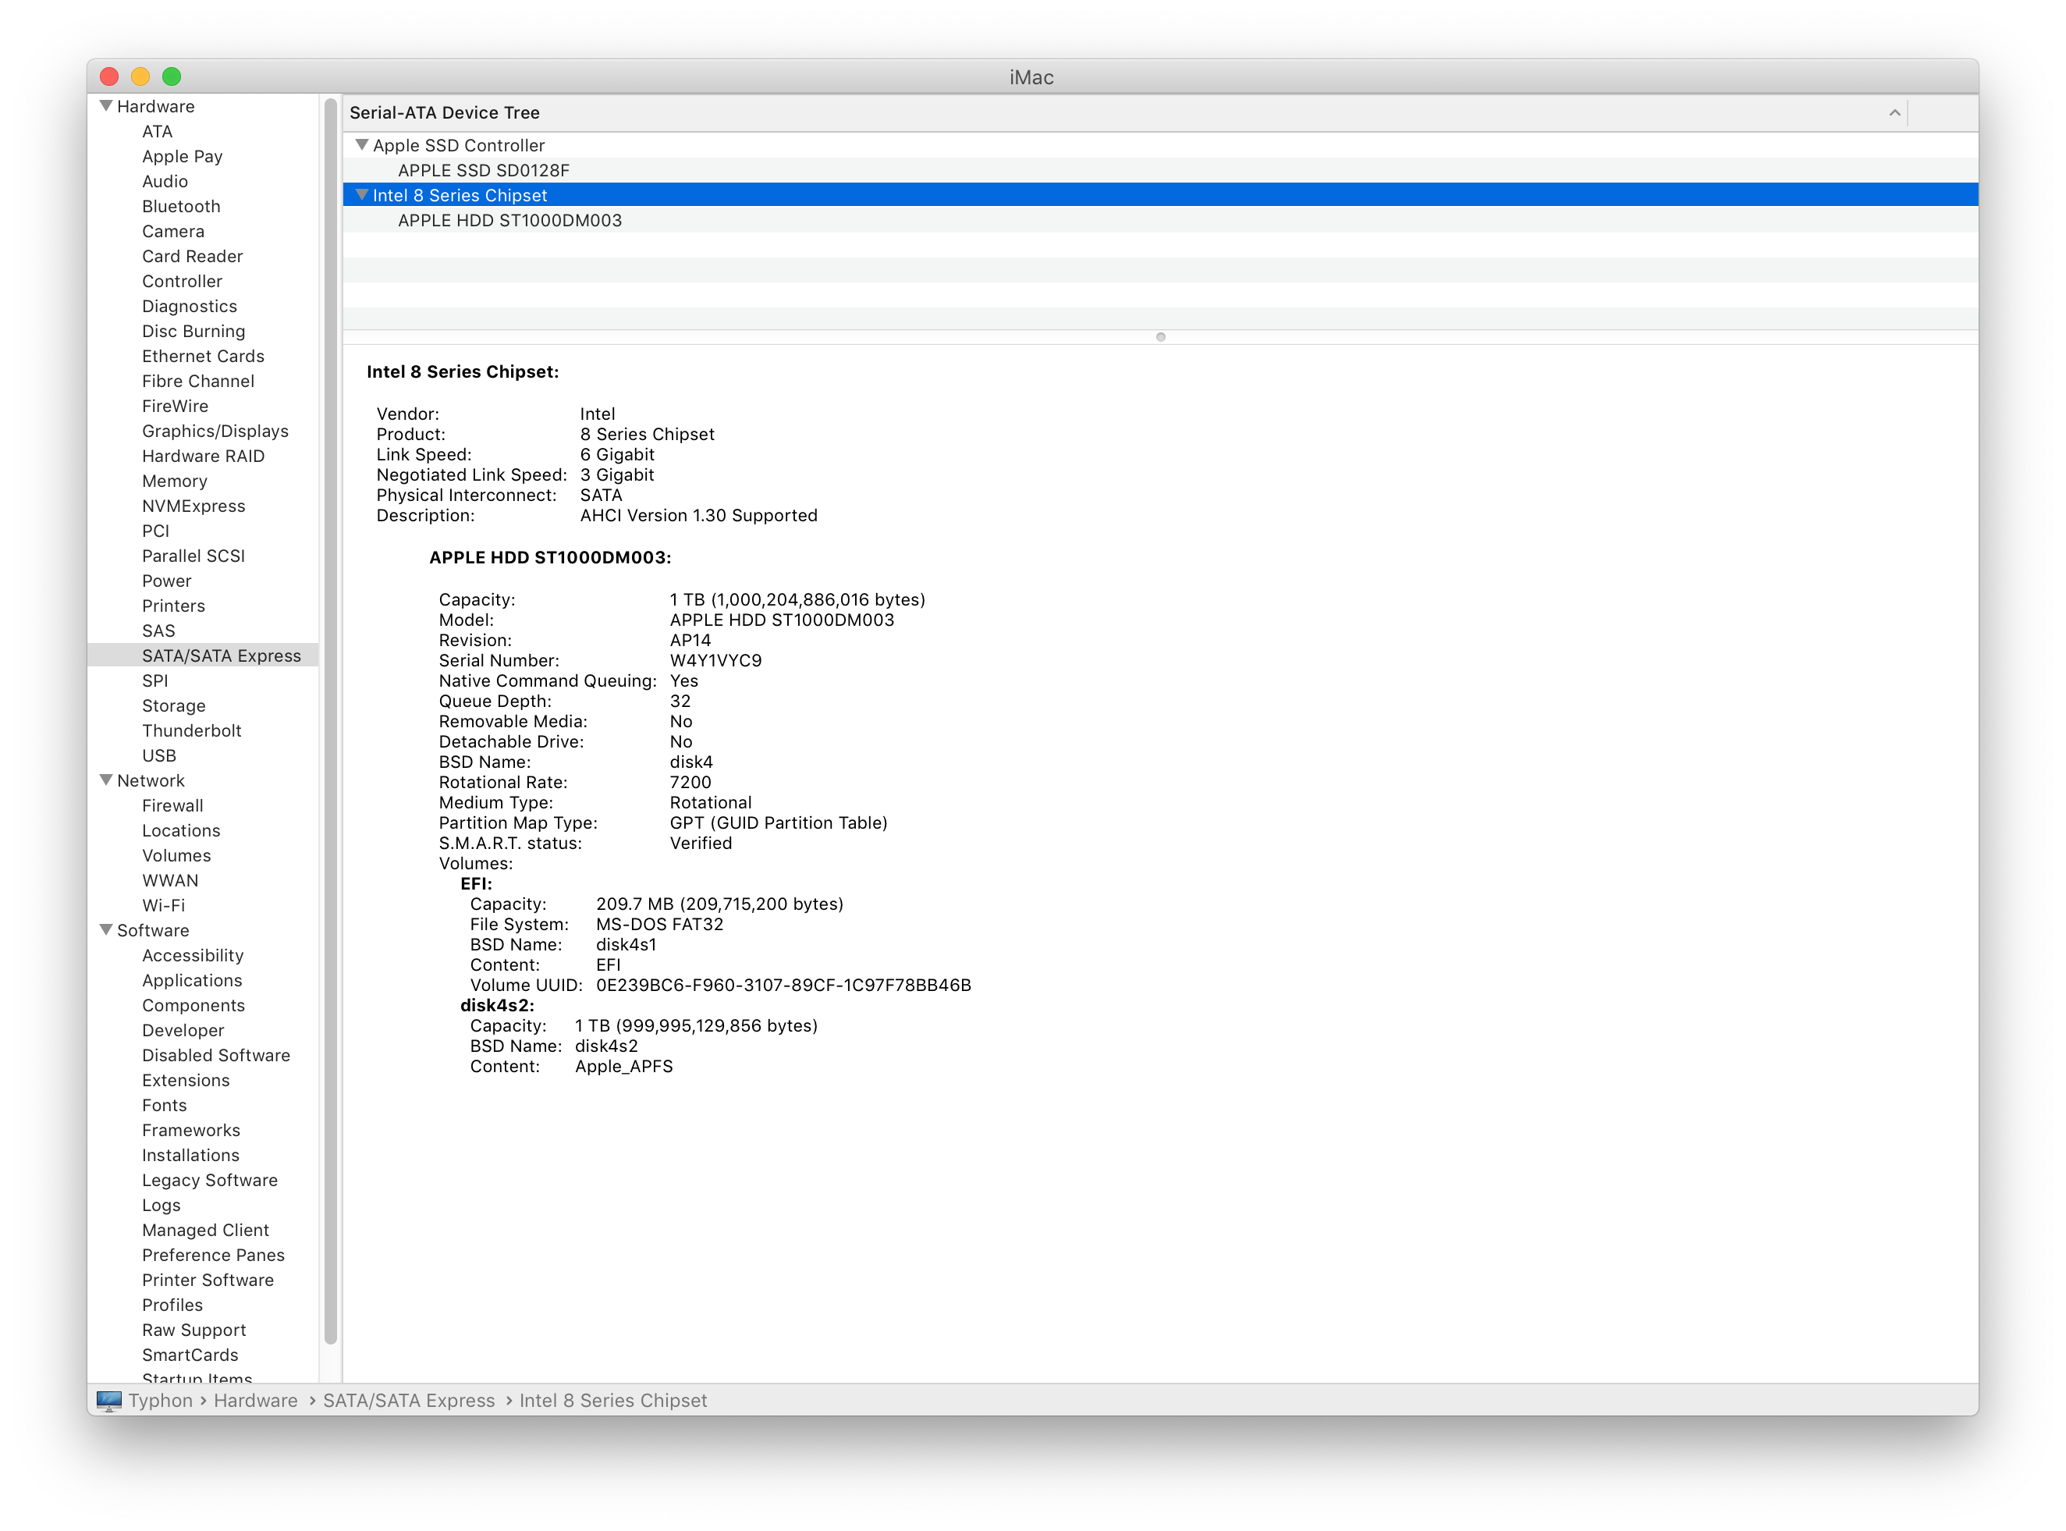The height and width of the screenshot is (1531, 2066).
Task: Open ATA in the Hardware list
Action: point(157,132)
